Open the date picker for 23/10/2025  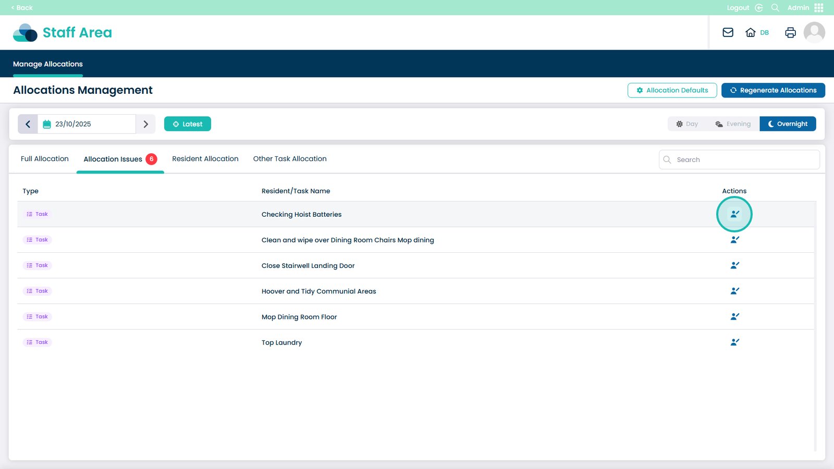pos(87,124)
